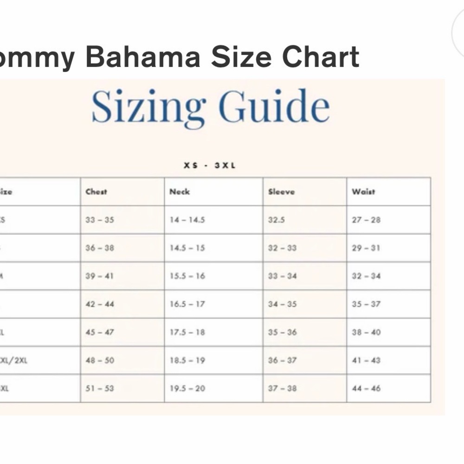Click the XL/2XL size row label
464x464 pixels.
point(13,361)
